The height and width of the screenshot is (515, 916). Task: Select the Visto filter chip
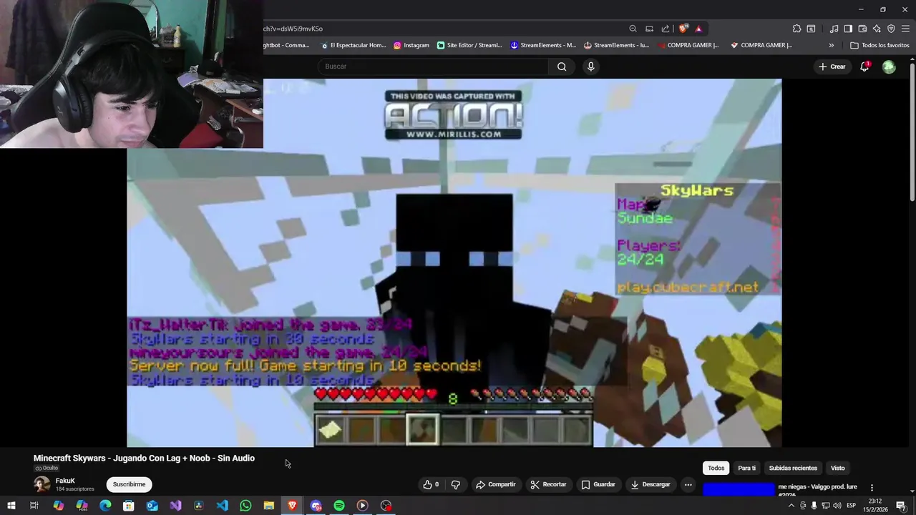[837, 468]
